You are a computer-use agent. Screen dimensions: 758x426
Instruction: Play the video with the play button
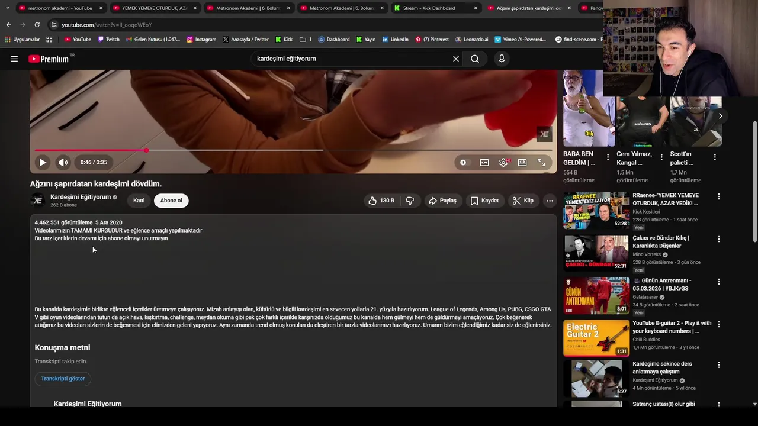43,162
